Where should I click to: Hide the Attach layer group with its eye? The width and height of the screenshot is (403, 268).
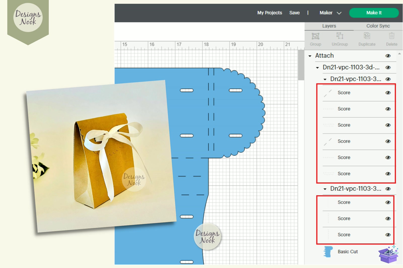point(388,56)
